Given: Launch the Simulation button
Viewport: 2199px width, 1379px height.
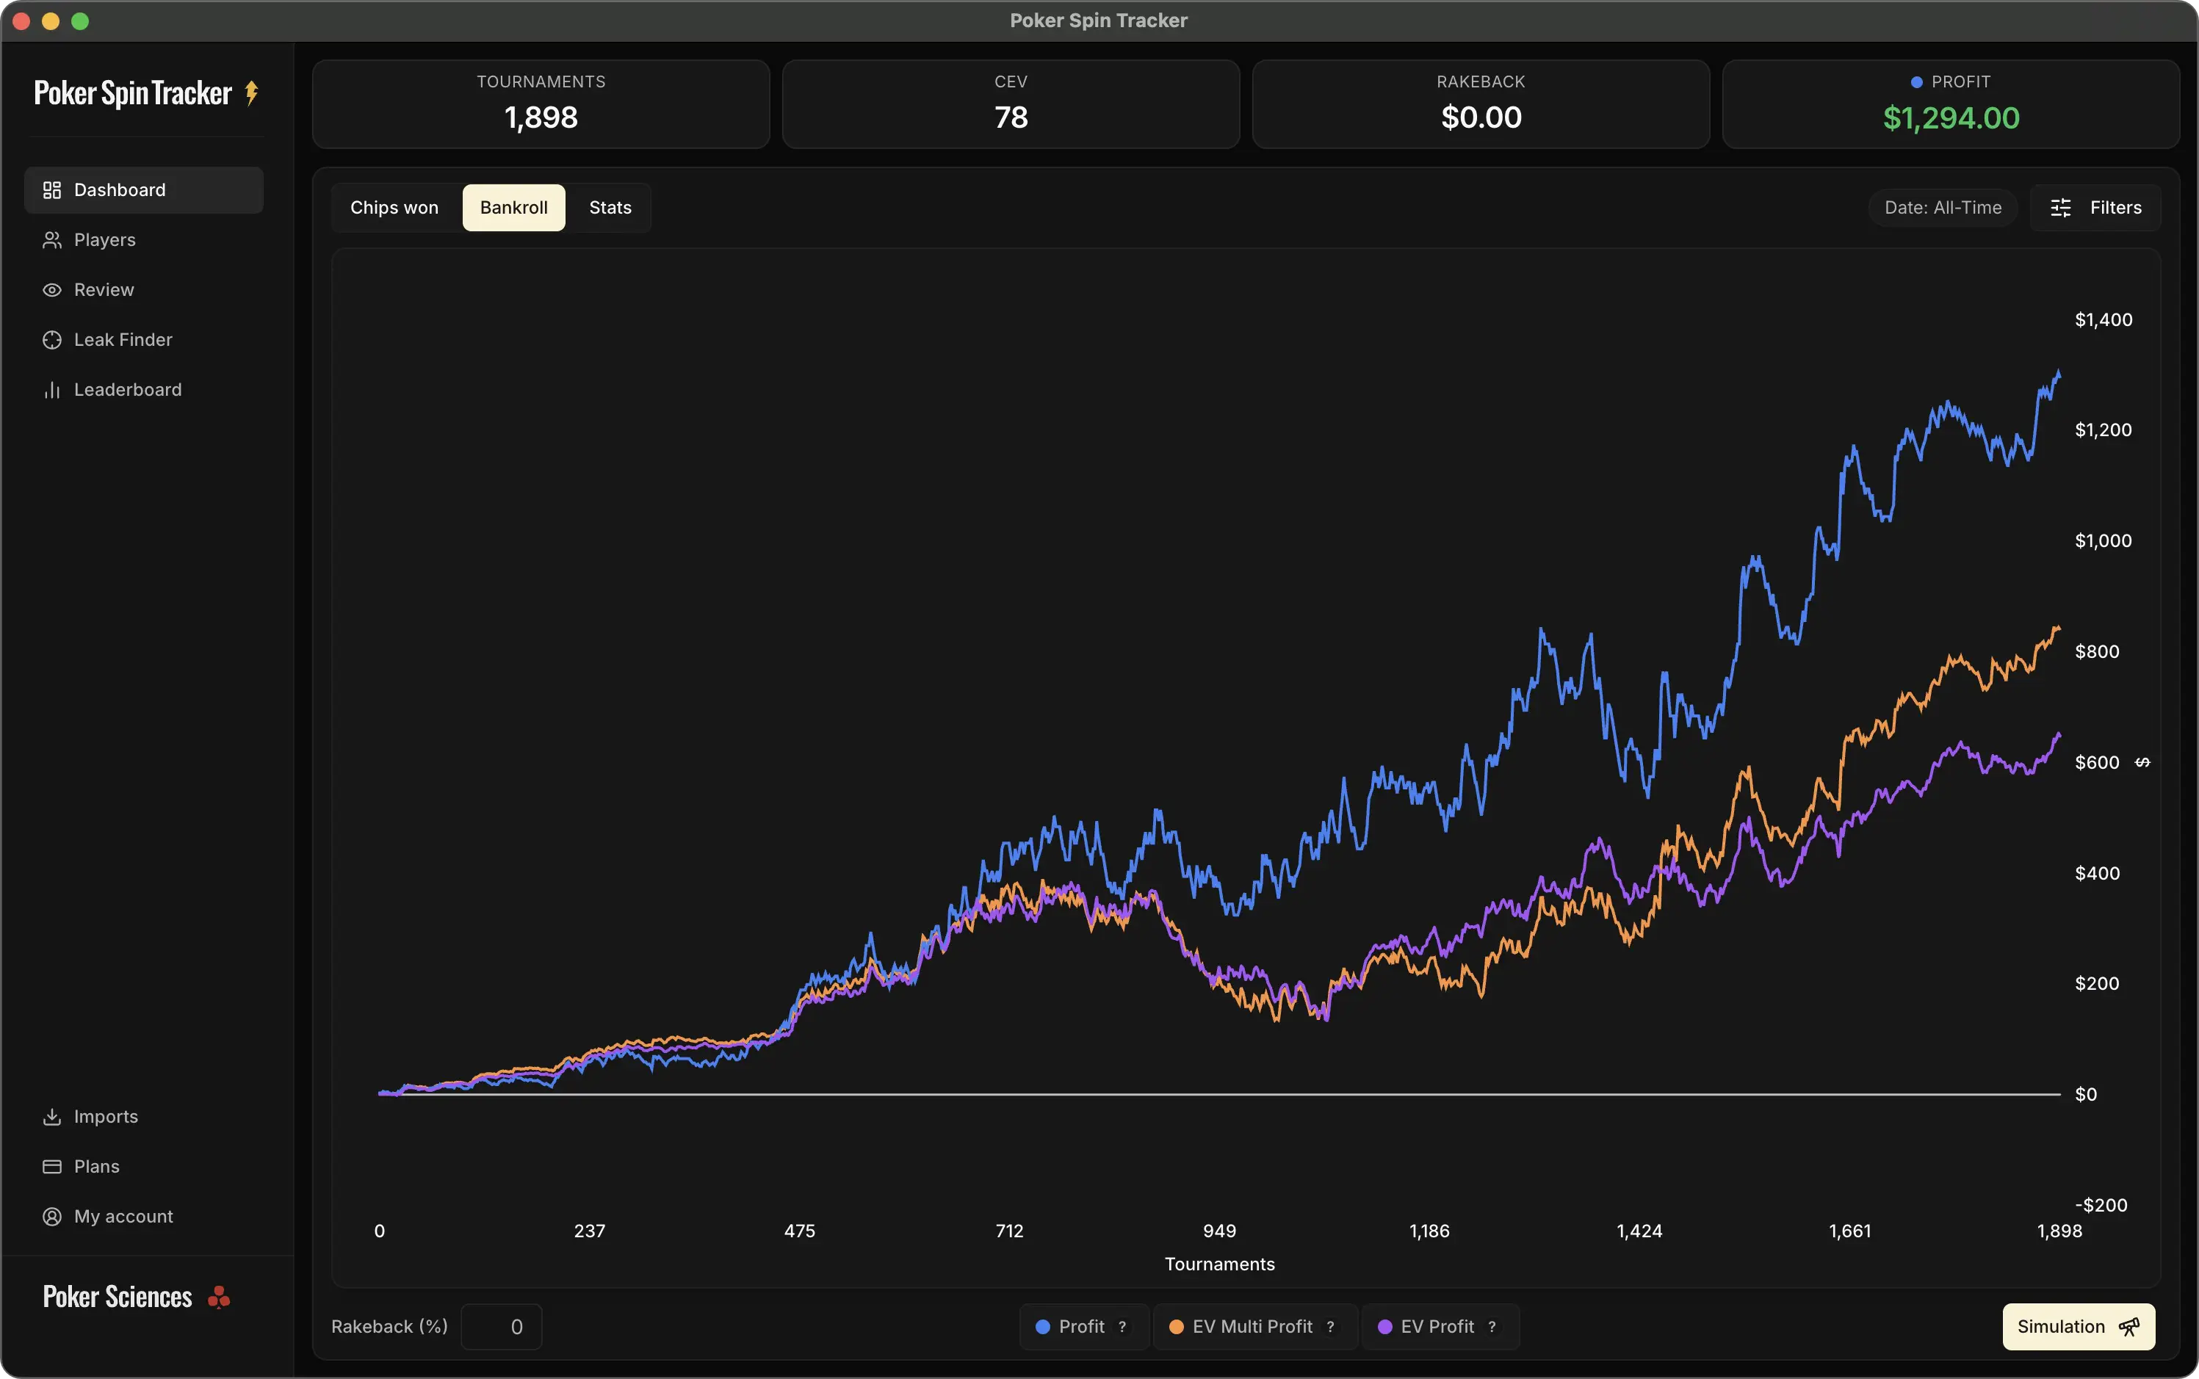Looking at the screenshot, I should pos(2078,1327).
